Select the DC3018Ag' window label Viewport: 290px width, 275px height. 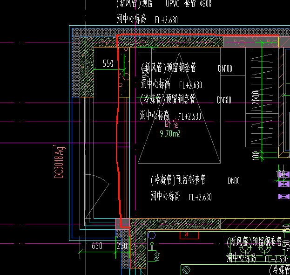coord(59,162)
